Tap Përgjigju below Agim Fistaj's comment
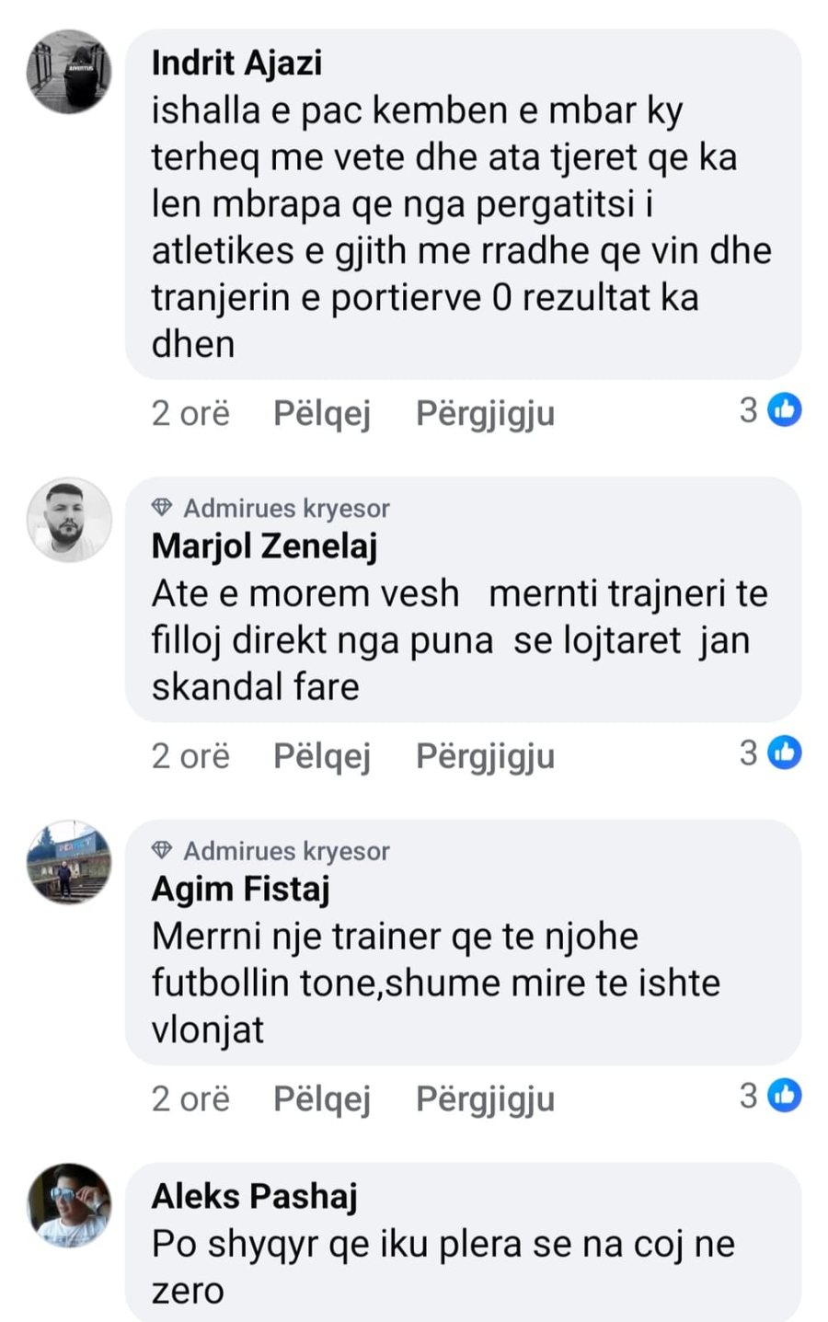Viewport: 828px width, 1322px height. [485, 1098]
